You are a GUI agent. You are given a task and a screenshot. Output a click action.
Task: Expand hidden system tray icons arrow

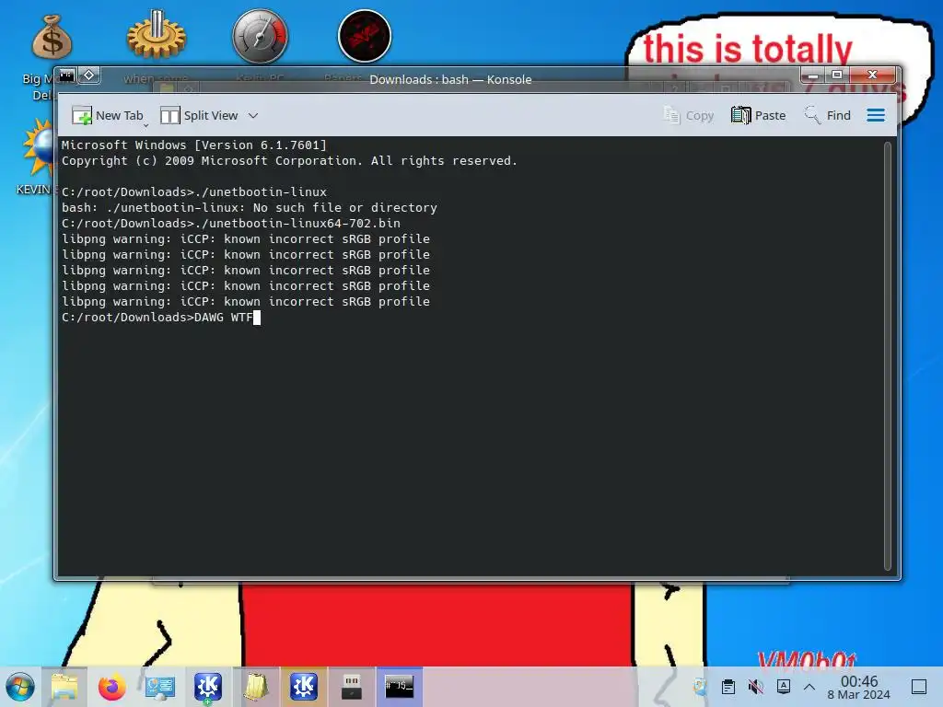point(809,687)
